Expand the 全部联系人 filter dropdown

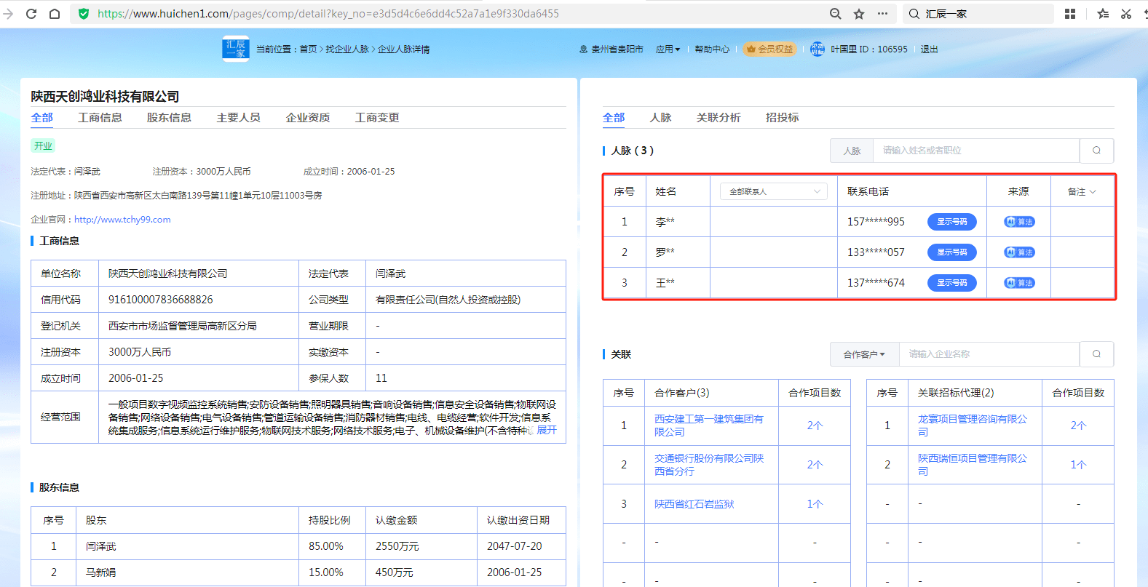tap(774, 191)
